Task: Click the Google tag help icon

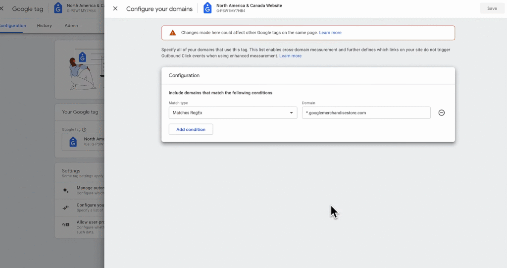Action: pyautogui.click(x=84, y=130)
